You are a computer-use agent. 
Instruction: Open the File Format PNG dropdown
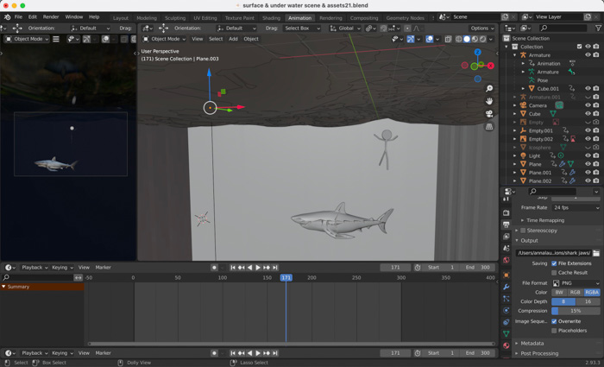[576, 283]
